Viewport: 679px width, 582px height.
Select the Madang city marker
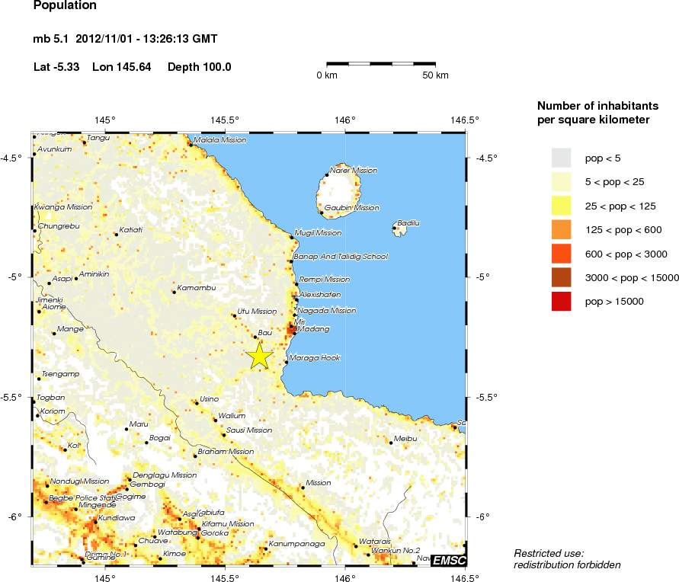click(x=294, y=333)
